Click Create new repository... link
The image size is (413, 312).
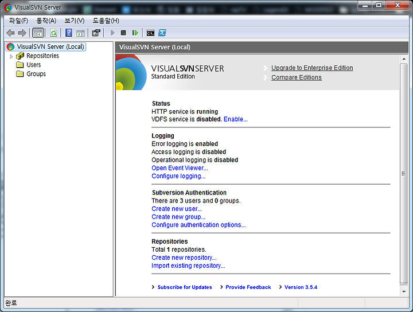point(184,258)
